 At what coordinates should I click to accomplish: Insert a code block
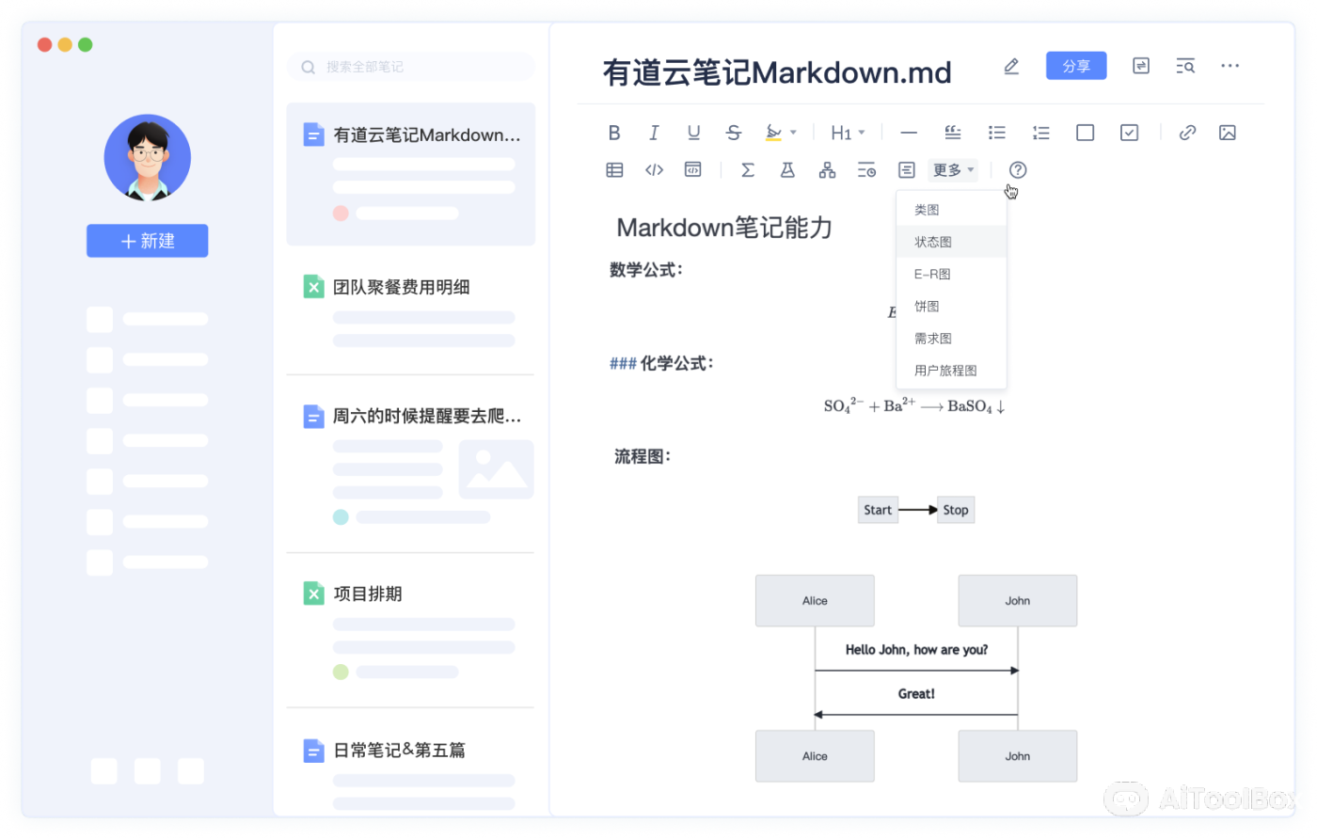coord(692,169)
